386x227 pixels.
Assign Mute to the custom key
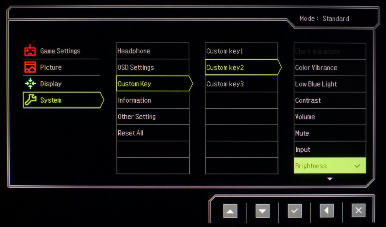click(329, 133)
